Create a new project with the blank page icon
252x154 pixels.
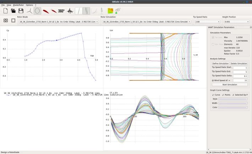[5, 11]
